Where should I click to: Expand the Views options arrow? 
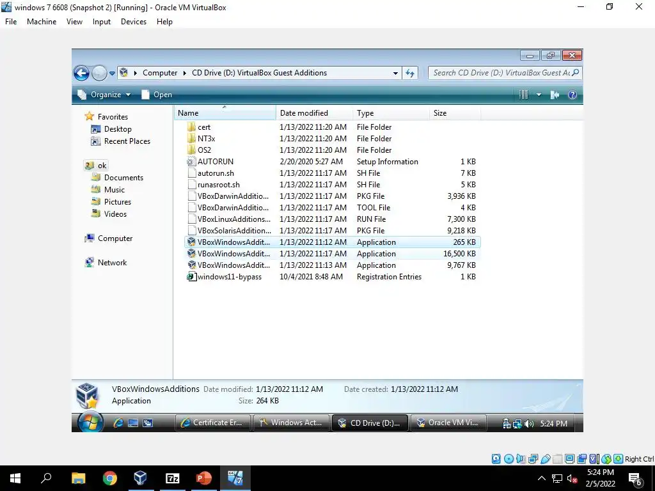(539, 95)
